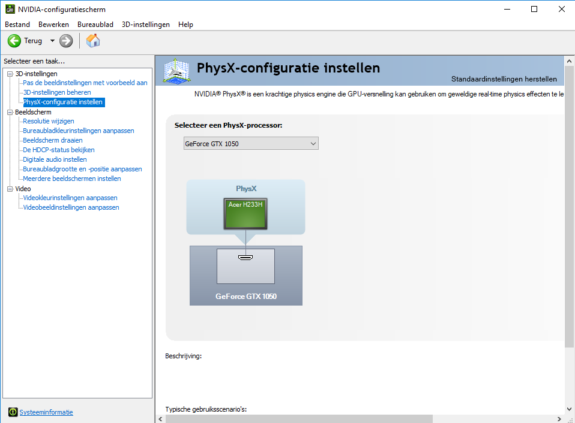Maximize the NVIDIA-configuratiescherm window
Viewport: 575px width, 423px height.
534,9
